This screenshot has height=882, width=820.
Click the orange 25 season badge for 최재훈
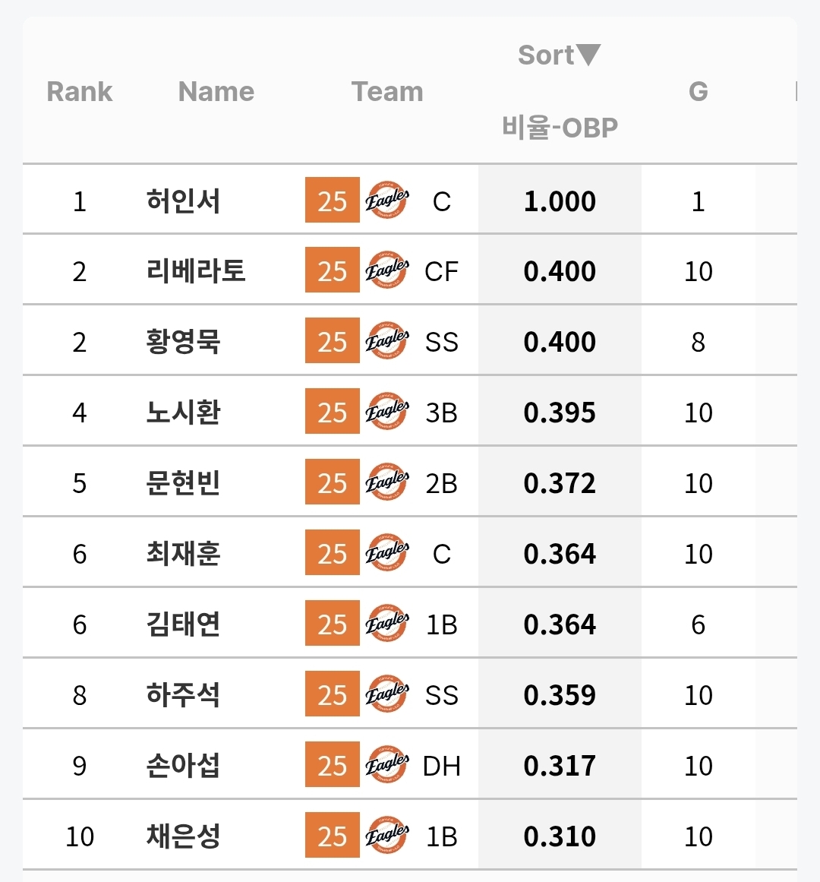pyautogui.click(x=332, y=554)
